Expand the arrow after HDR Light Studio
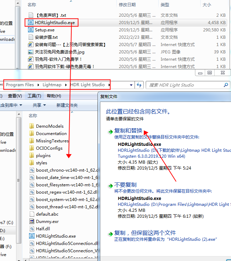231x261 pixels. click(109, 85)
